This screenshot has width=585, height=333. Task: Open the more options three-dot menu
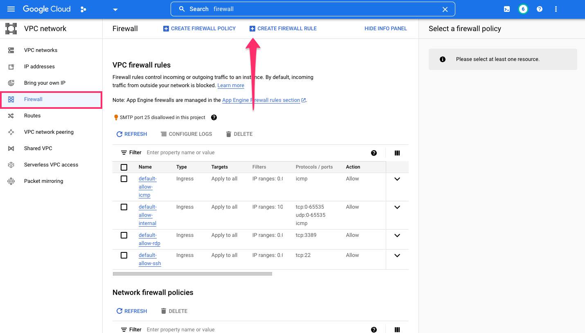pos(556,9)
